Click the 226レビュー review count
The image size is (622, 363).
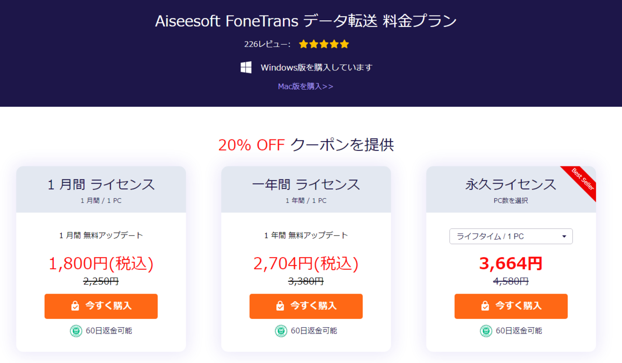coord(267,44)
